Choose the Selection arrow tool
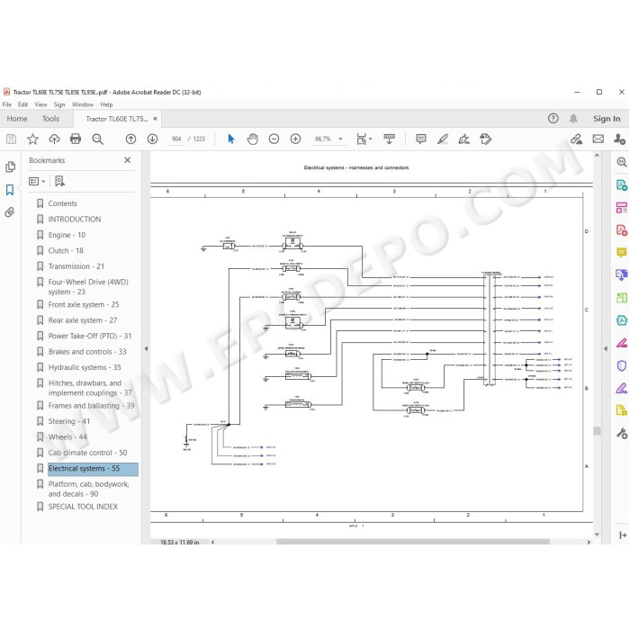 tap(231, 139)
